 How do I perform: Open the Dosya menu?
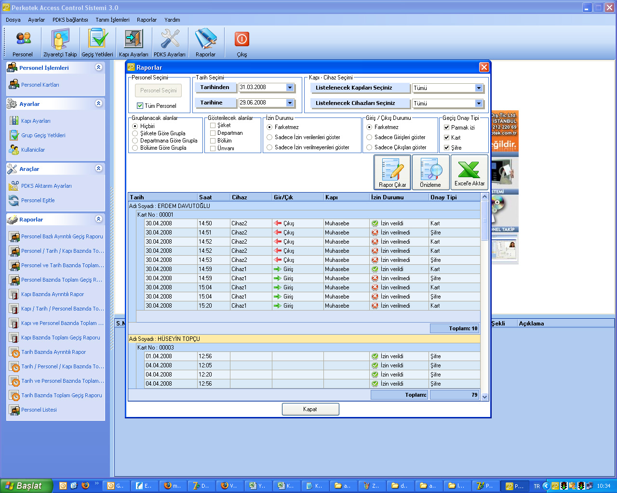13,20
